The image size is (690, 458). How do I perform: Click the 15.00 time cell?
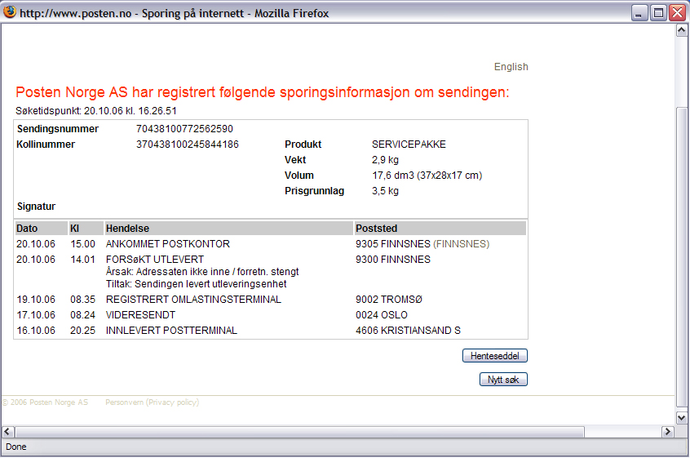coord(82,244)
